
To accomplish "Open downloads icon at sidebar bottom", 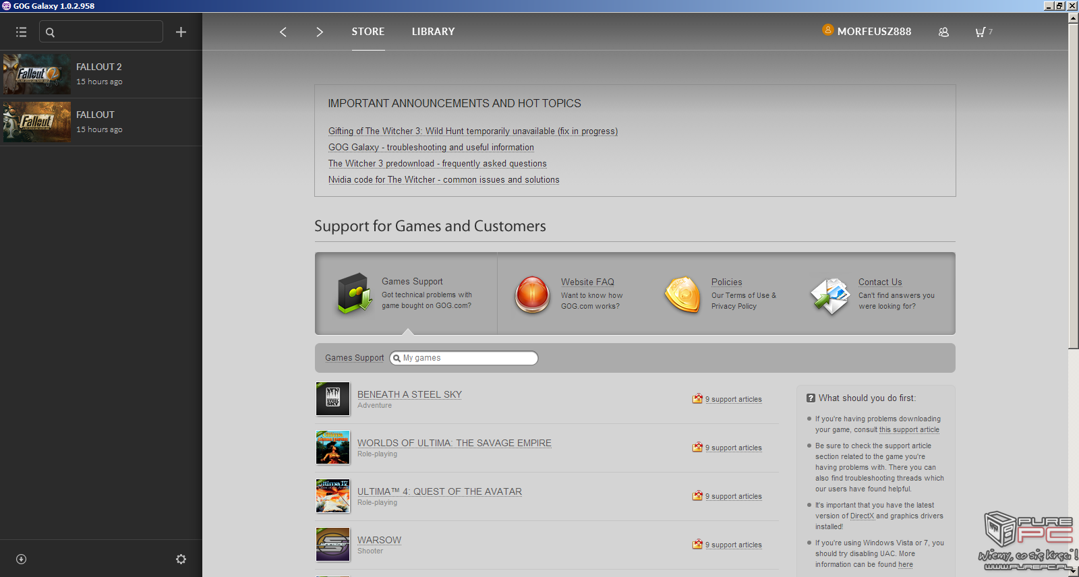I will (21, 559).
